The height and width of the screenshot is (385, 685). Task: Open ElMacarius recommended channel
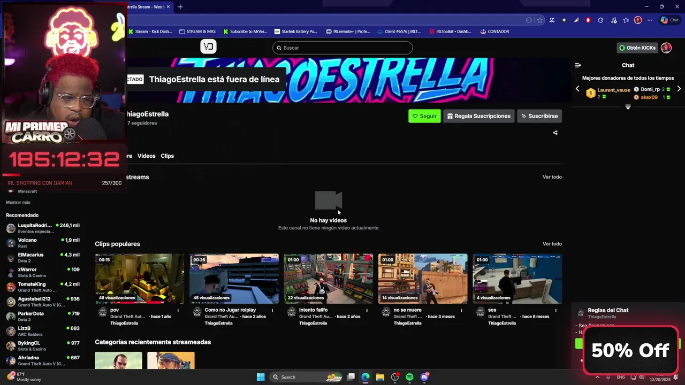click(43, 258)
